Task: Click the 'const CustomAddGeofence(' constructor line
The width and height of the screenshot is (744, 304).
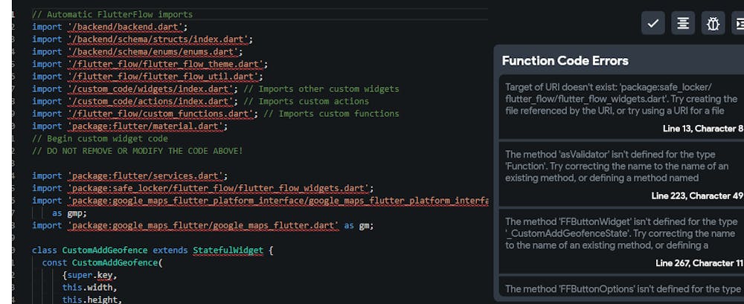Action: (103, 262)
